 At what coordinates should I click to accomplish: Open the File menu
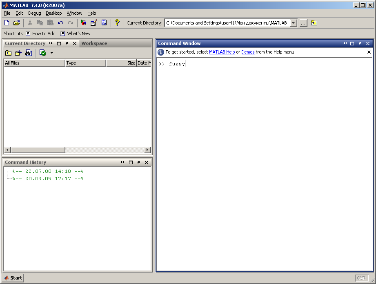click(x=7, y=13)
